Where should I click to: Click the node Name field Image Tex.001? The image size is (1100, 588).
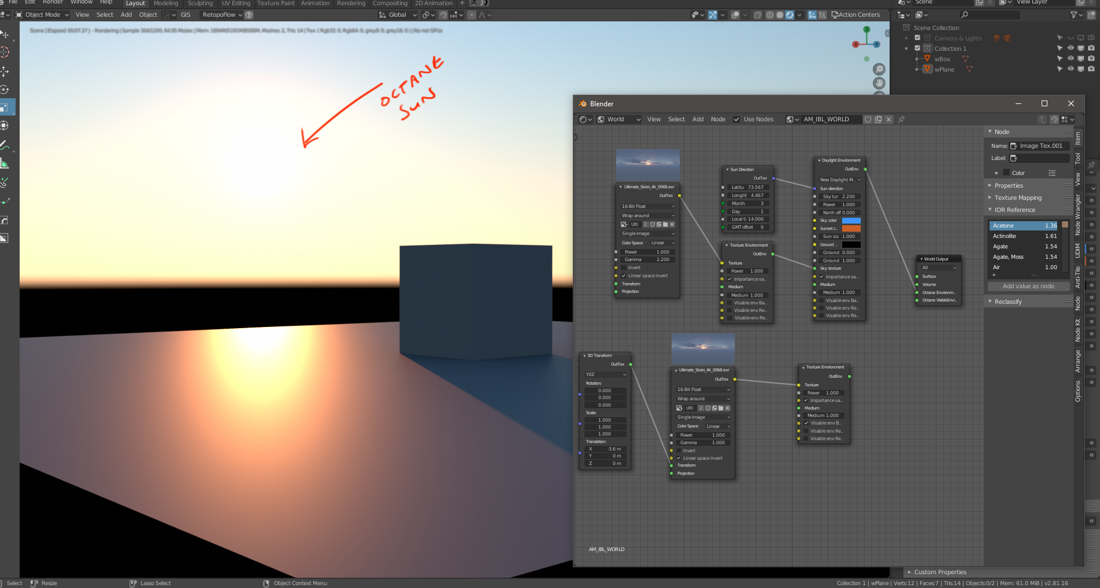point(1039,146)
